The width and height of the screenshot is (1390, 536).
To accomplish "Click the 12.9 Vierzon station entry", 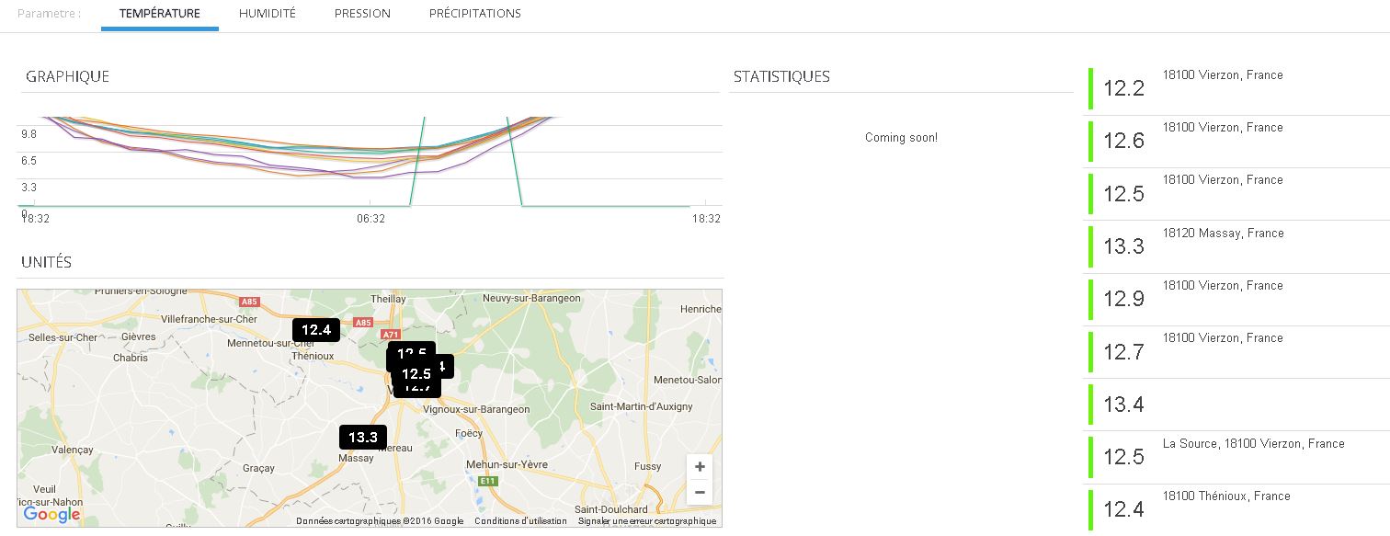I will pos(1223,299).
